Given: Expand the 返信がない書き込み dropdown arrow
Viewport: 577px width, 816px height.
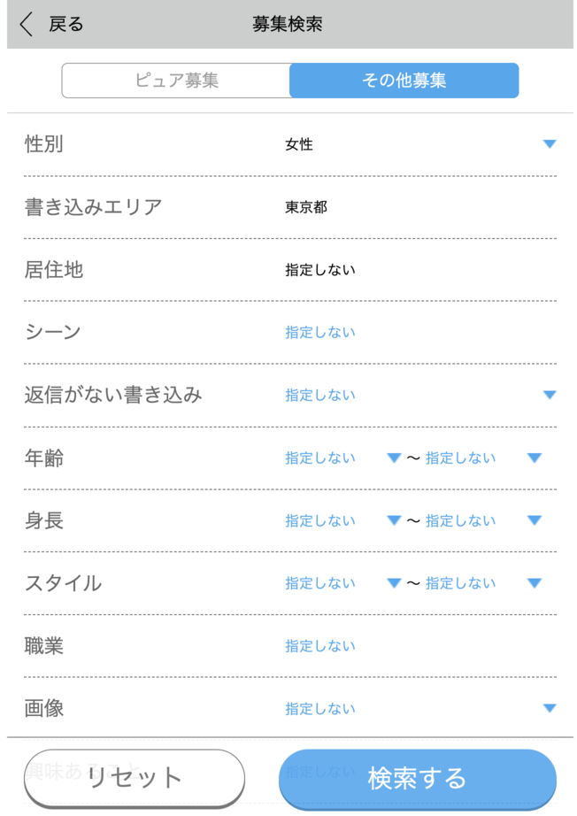Looking at the screenshot, I should point(550,395).
